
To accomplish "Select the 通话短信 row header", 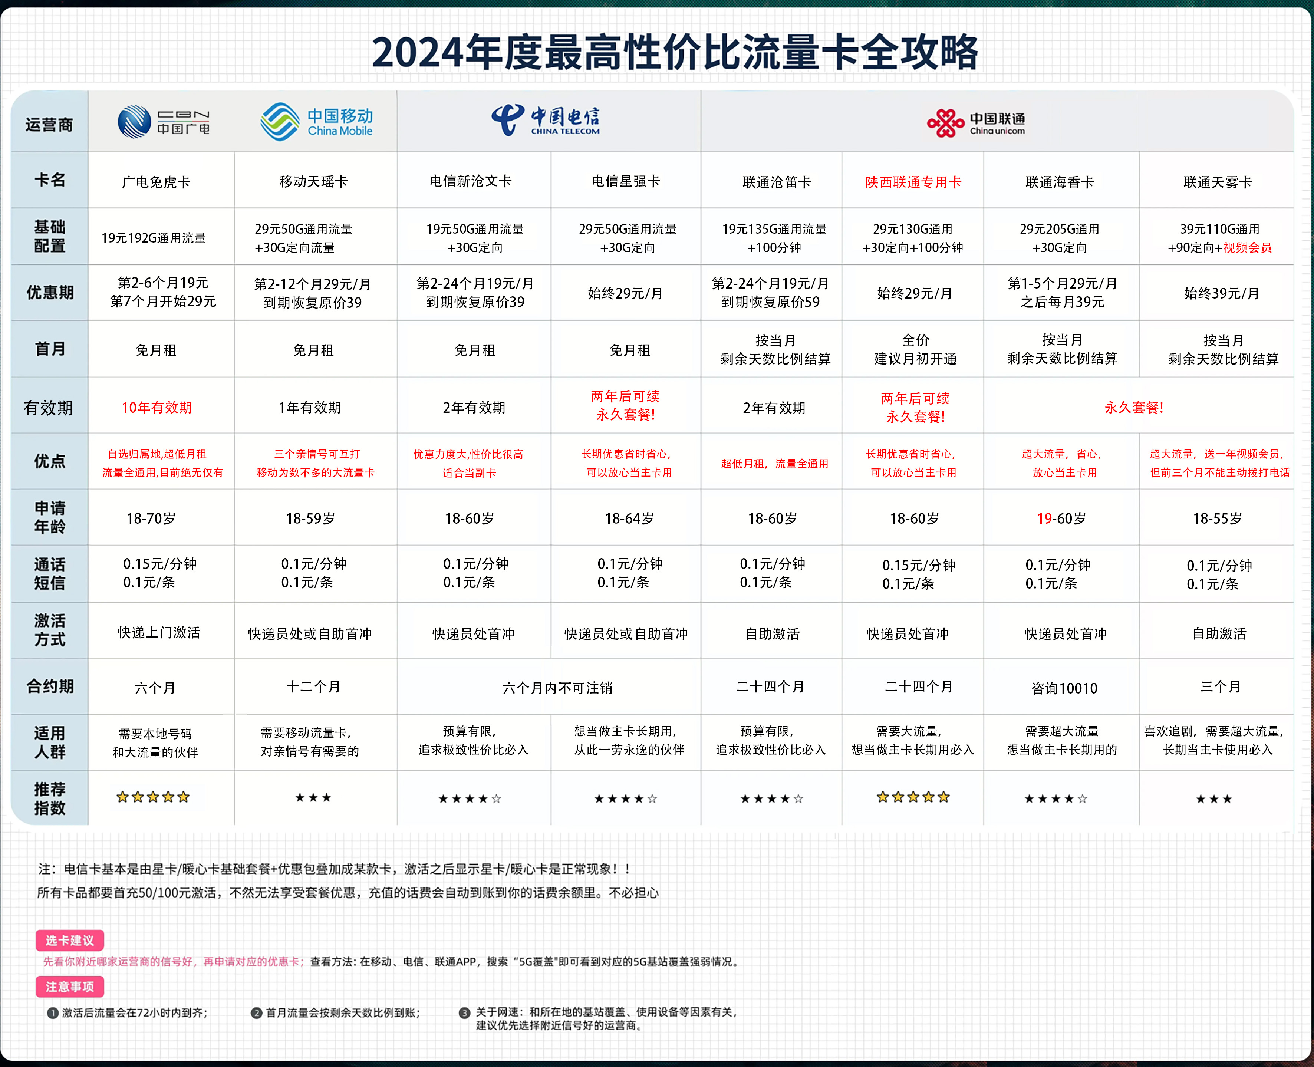I will click(50, 573).
